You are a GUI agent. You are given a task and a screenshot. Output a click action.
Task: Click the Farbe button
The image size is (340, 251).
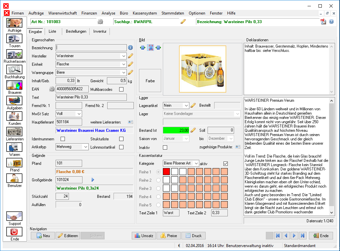(150, 81)
